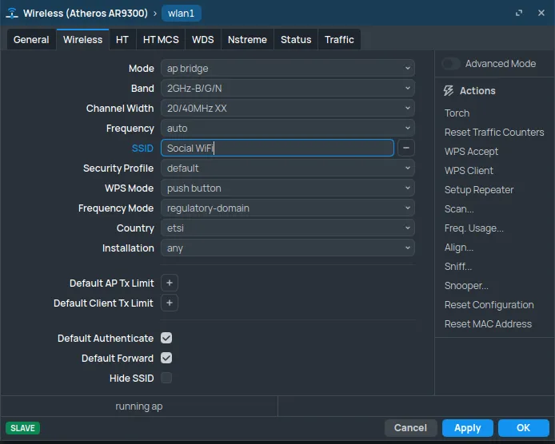Click Reset Configuration in Actions list
The width and height of the screenshot is (555, 444).
489,305
